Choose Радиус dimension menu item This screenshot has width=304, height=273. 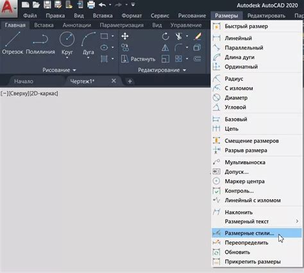[x=257, y=79]
